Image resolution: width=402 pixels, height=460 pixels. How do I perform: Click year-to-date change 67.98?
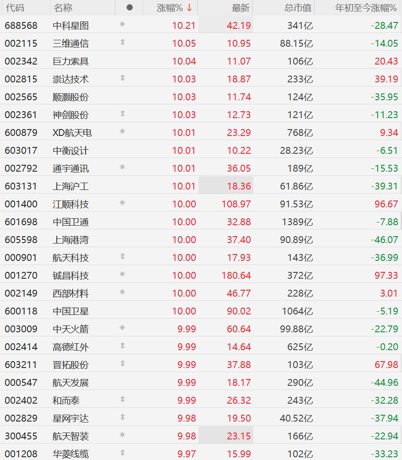[386, 365]
